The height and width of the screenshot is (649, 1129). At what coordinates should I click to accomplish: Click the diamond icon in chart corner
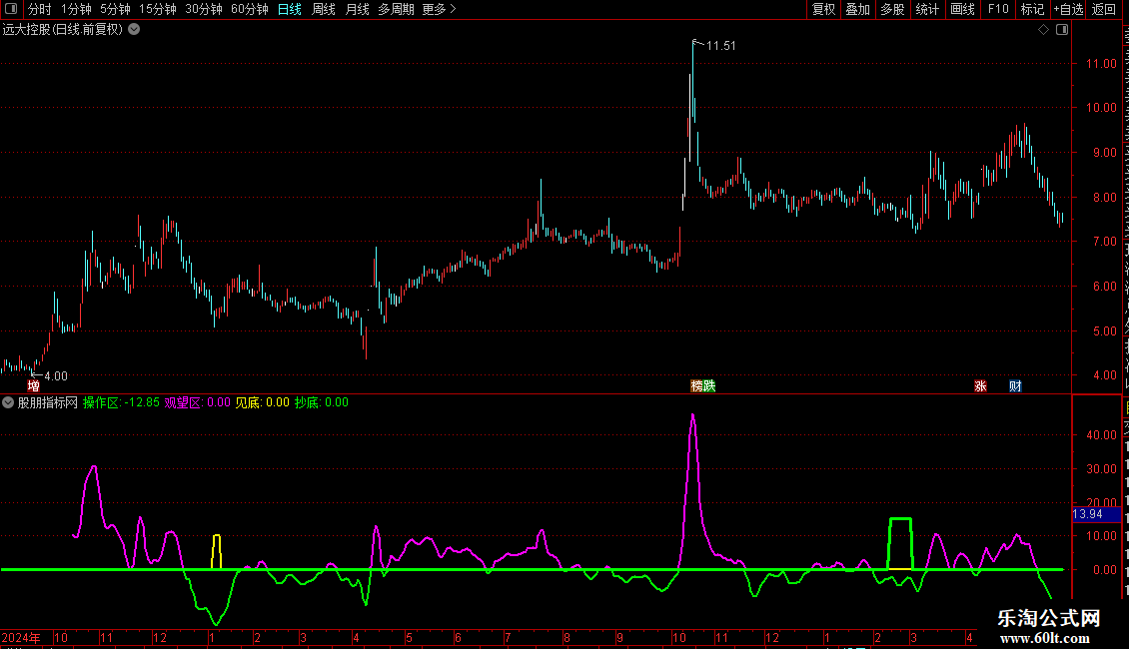click(x=1043, y=30)
